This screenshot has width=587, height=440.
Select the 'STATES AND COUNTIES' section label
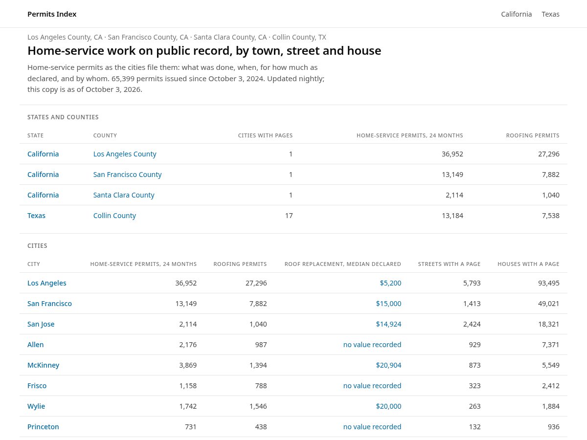(x=63, y=117)
